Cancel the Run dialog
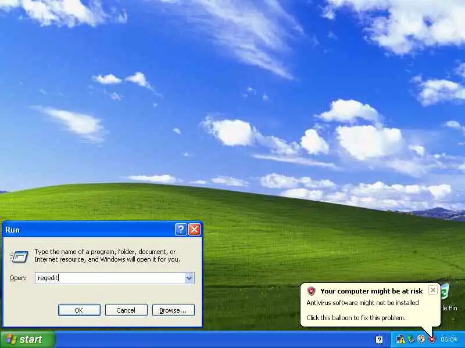The height and width of the screenshot is (348, 465). coord(126,310)
